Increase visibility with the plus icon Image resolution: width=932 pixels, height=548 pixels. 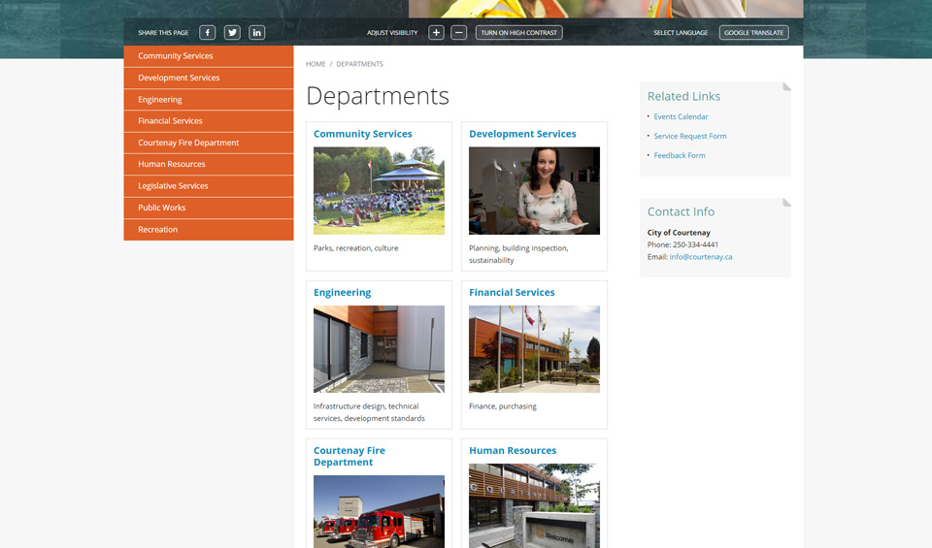tap(436, 33)
